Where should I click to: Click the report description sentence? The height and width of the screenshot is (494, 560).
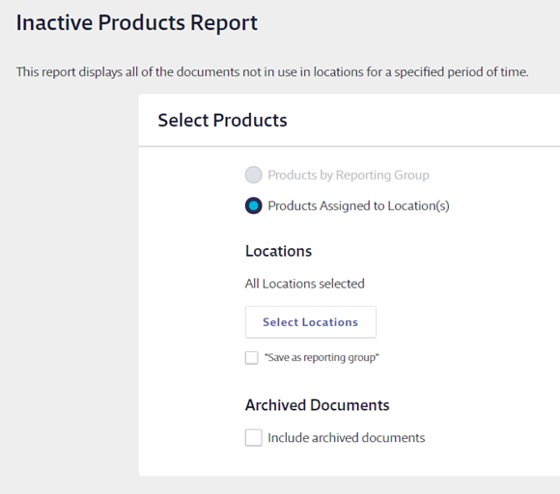(272, 72)
